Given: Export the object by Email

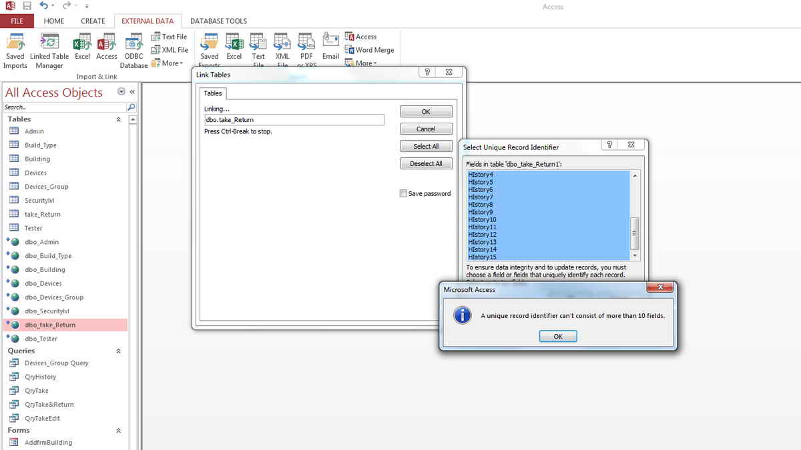Looking at the screenshot, I should 330,47.
